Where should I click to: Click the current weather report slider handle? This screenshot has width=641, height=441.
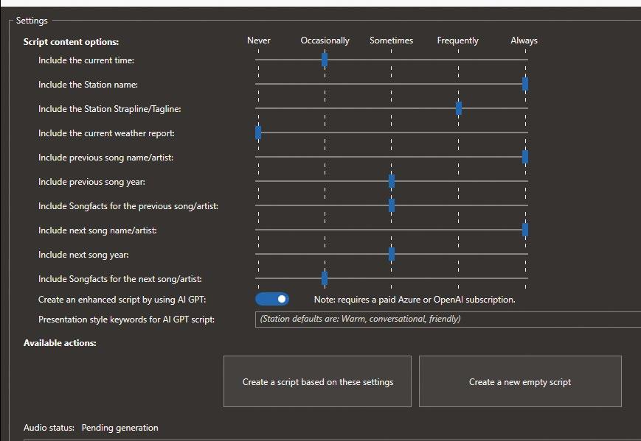coord(258,133)
